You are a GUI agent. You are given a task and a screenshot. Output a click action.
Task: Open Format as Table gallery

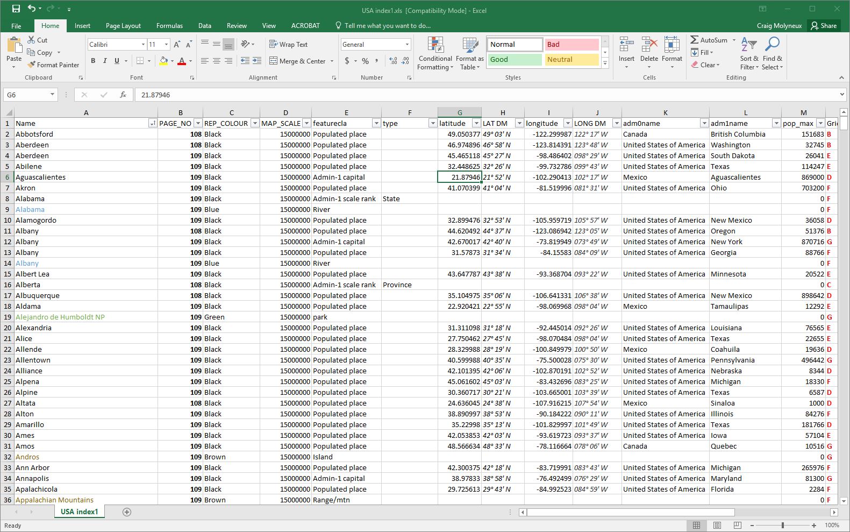pos(470,53)
